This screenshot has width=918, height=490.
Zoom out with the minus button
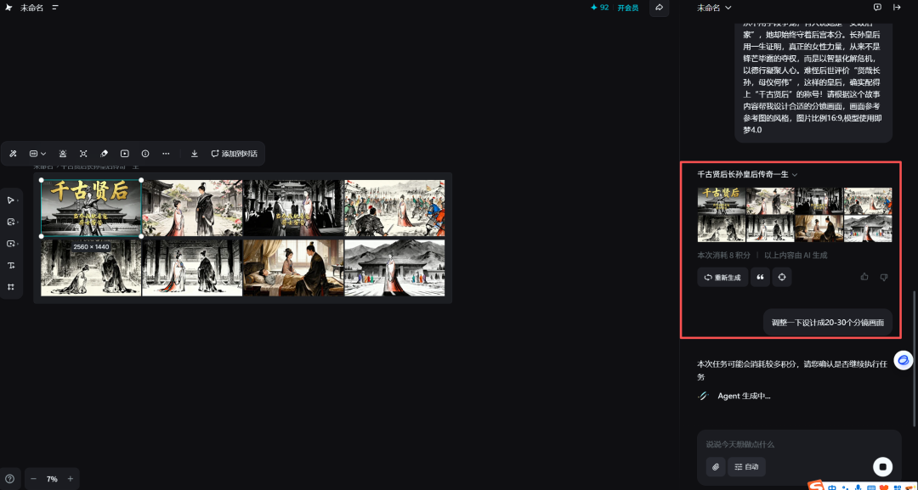pos(33,479)
